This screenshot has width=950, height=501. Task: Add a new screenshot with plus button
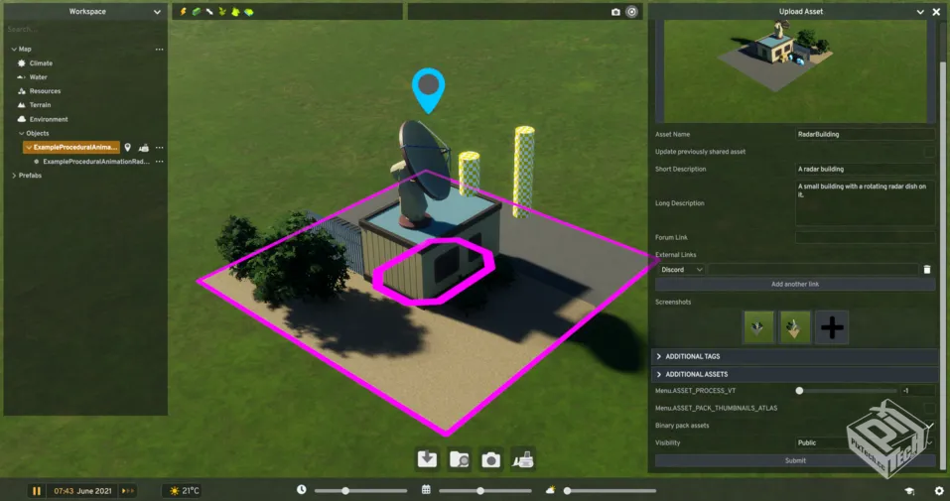pyautogui.click(x=831, y=327)
